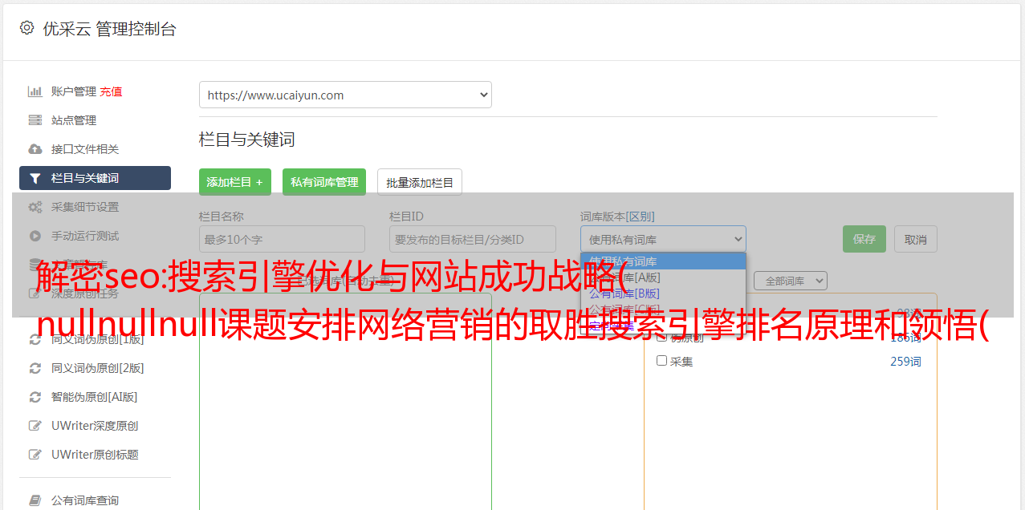The width and height of the screenshot is (1025, 510).
Task: Open the 公有词库查询 menu label
Action: click(85, 500)
